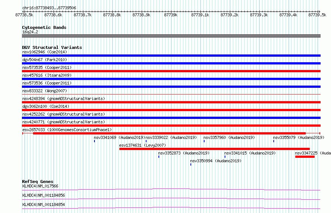Click the small blue nsv3350994 marker

click(191, 164)
